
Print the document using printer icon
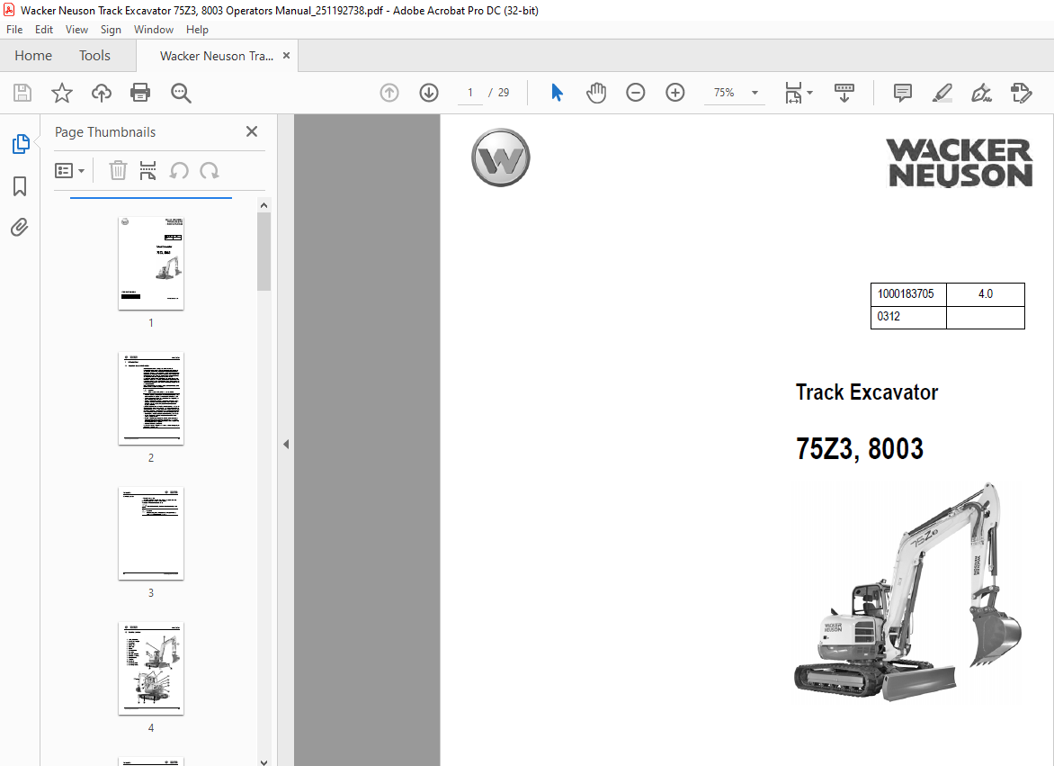point(140,93)
